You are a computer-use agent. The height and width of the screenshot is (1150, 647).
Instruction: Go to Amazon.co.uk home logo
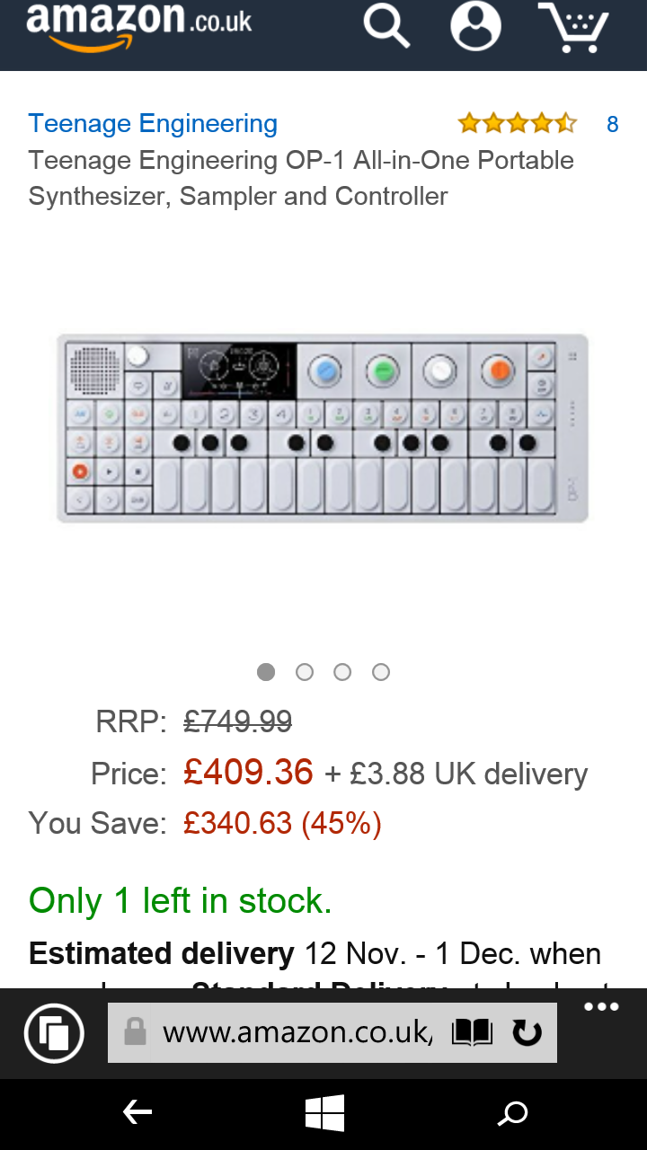pos(139,25)
